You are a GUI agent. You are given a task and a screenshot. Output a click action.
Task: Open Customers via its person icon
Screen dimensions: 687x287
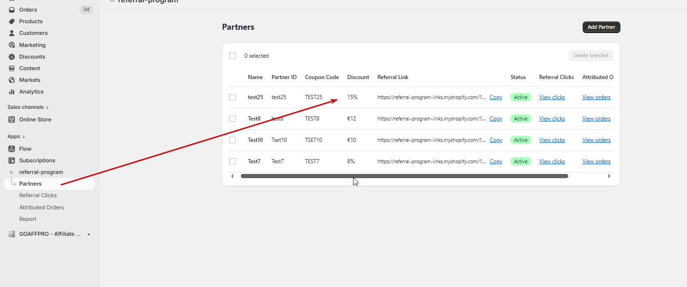tap(12, 33)
